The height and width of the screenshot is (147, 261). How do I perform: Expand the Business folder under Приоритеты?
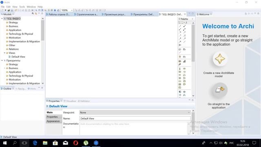(x=4, y=68)
